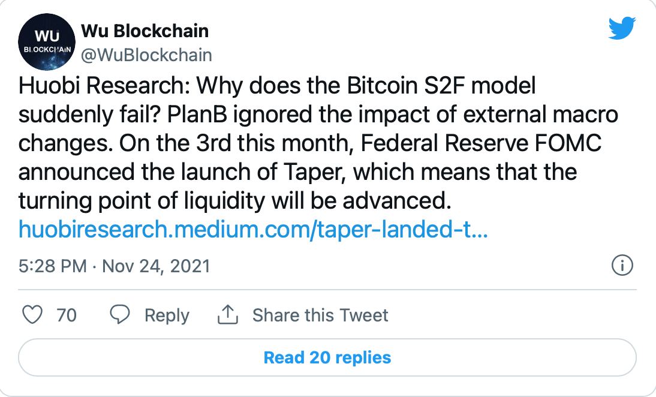This screenshot has height=397, width=656.
Task: Click the Nov 24, 2021 date
Action: [x=156, y=266]
